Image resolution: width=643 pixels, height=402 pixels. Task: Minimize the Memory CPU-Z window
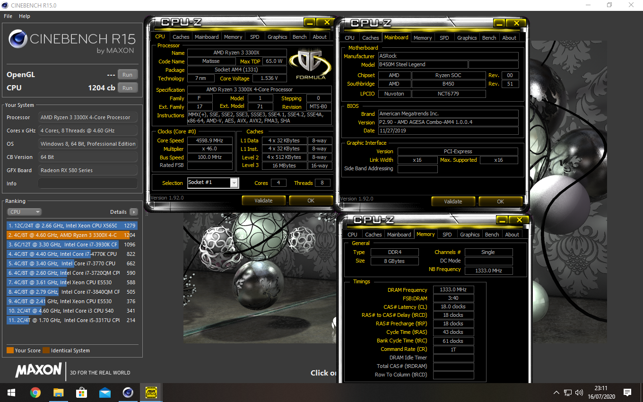coord(502,220)
